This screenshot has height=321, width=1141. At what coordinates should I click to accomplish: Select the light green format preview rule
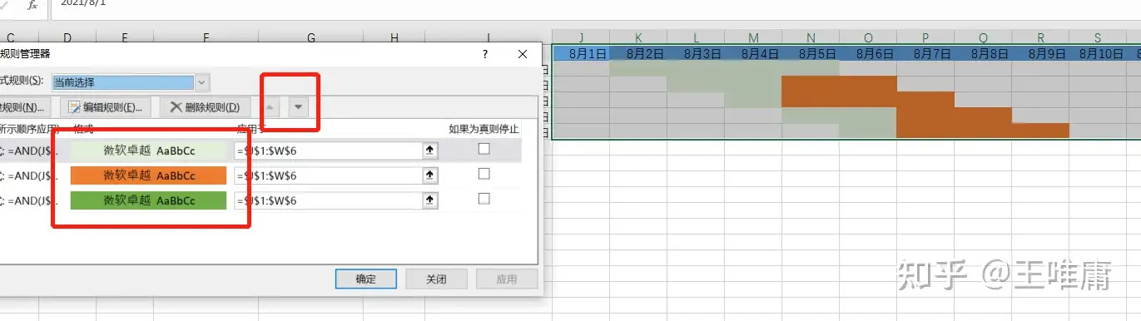[x=149, y=151]
